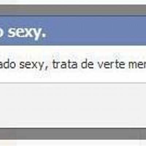Image resolution: width=146 pixels, height=146 pixels.
Task: Click the period after "sexy" in header
Action: click(x=44, y=36)
